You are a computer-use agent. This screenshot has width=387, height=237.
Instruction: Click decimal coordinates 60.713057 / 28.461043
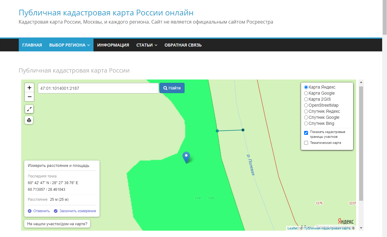pos(47,190)
